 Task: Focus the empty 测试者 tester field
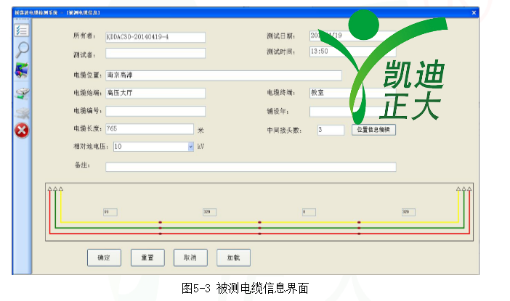(x=155, y=53)
